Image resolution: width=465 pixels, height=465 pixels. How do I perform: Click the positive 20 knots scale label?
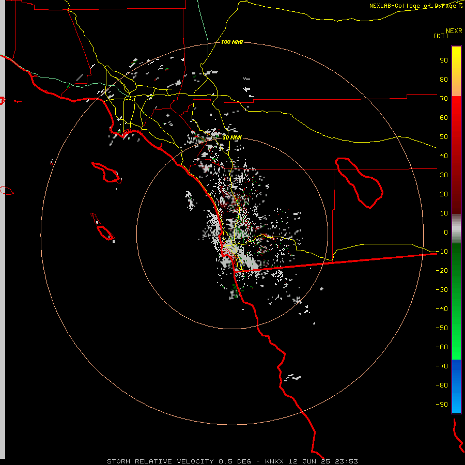(x=444, y=194)
